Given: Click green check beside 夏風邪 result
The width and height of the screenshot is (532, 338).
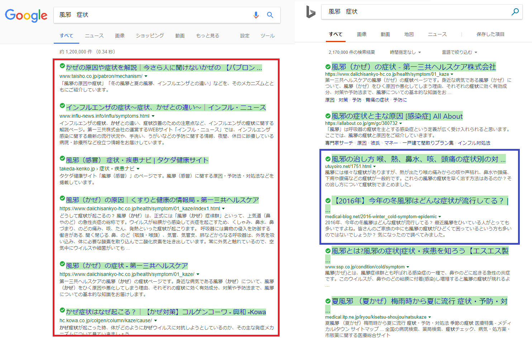Looking at the screenshot, I should [x=328, y=301].
